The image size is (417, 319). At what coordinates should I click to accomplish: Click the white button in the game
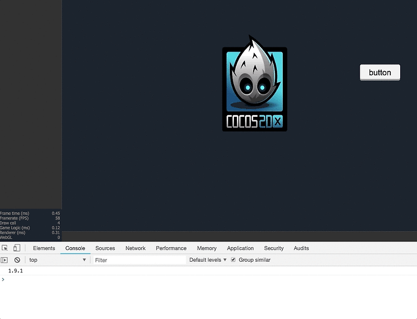coord(380,72)
